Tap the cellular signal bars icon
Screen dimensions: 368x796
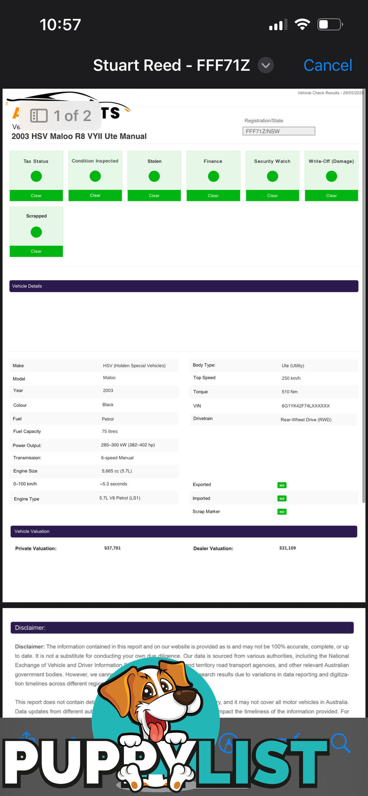tap(278, 25)
